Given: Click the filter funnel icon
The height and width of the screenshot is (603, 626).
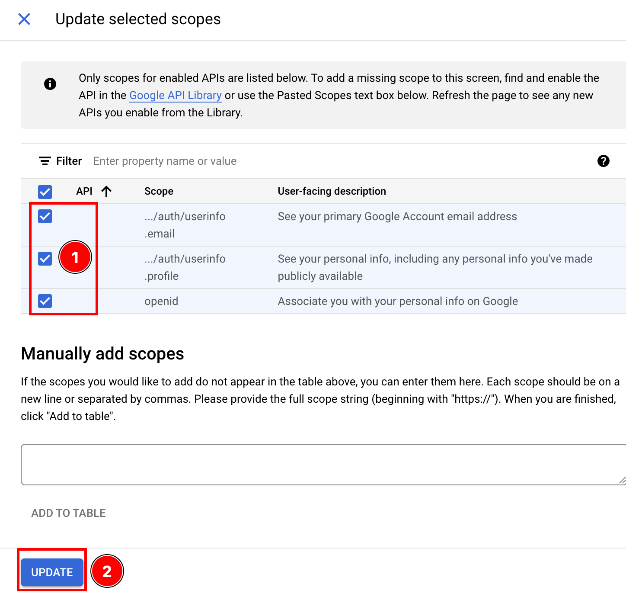Looking at the screenshot, I should (x=45, y=160).
